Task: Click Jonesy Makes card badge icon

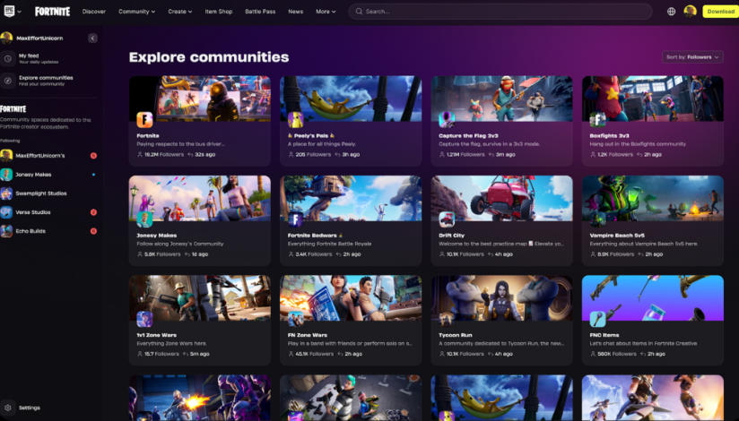Action: pos(144,219)
